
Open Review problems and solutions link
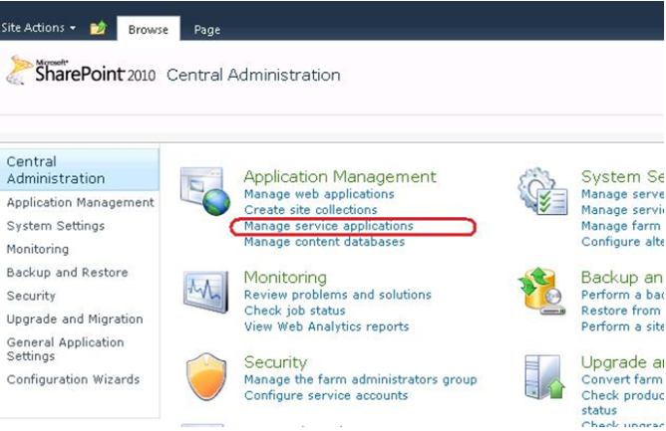(x=337, y=295)
